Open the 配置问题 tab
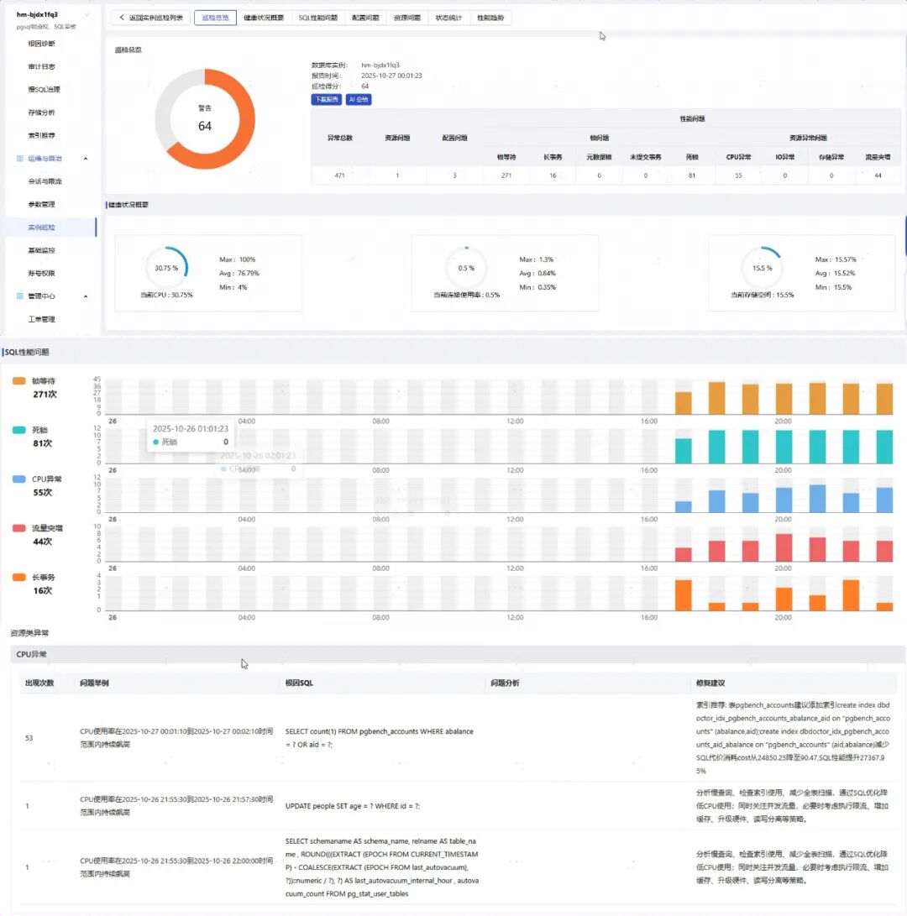Viewport: 907px width, 916px height. pyautogui.click(x=365, y=18)
